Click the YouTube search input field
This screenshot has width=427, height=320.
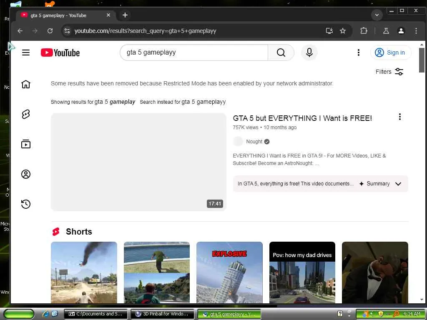click(x=193, y=52)
